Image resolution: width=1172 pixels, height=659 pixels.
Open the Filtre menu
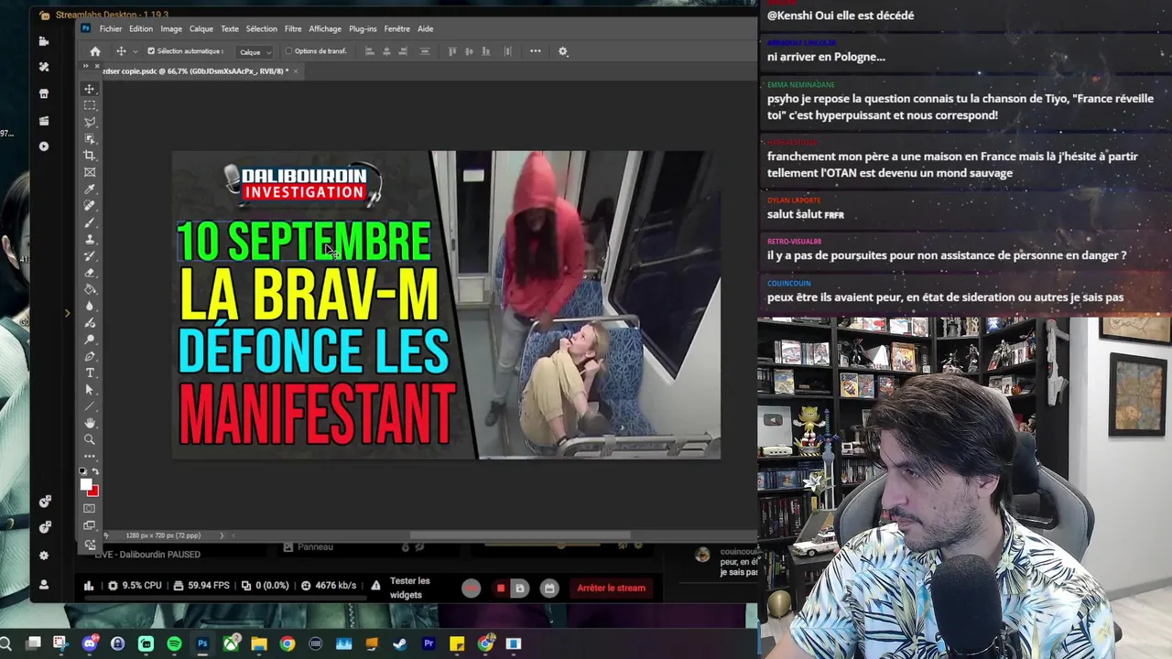tap(293, 28)
